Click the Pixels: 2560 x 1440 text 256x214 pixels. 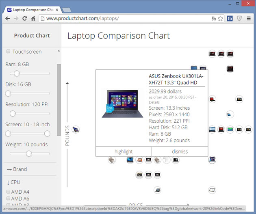point(169,115)
